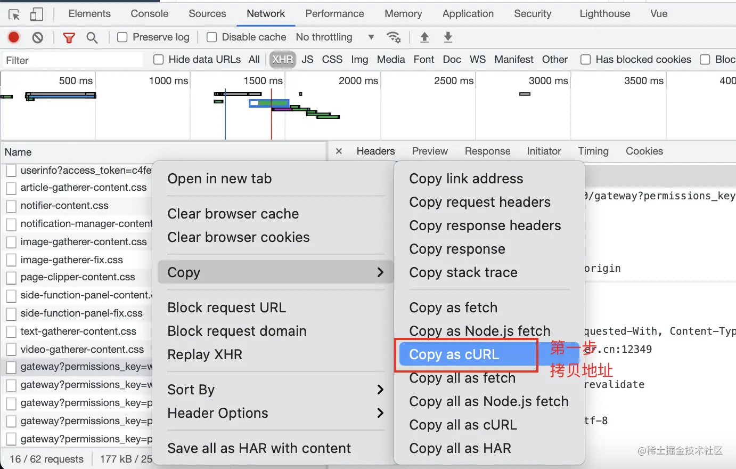This screenshot has height=469, width=736.
Task: Select Replay XHR
Action: pos(205,354)
